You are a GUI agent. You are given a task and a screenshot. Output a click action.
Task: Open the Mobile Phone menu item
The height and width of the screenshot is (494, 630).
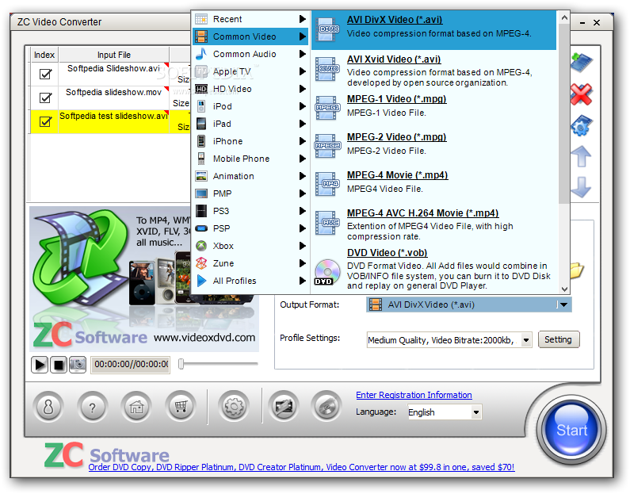250,159
